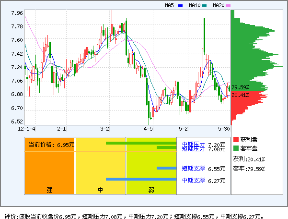Click the 中期支撑 label
The height and width of the screenshot is (219, 288).
[x=194, y=181]
